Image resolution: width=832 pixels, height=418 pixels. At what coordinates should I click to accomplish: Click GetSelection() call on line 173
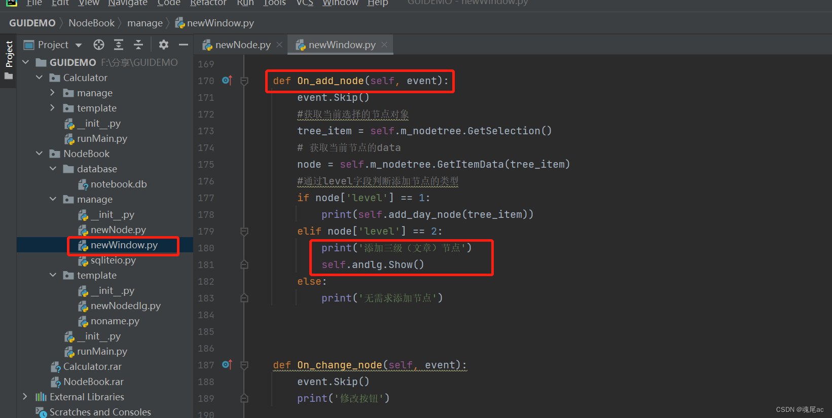tap(510, 131)
